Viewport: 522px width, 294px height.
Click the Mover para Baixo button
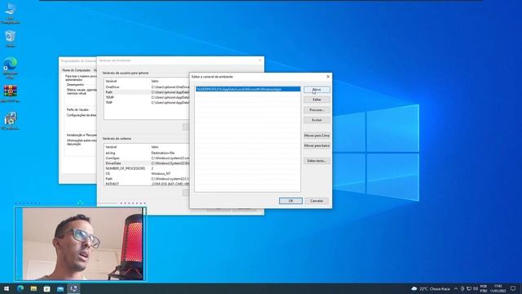click(316, 145)
